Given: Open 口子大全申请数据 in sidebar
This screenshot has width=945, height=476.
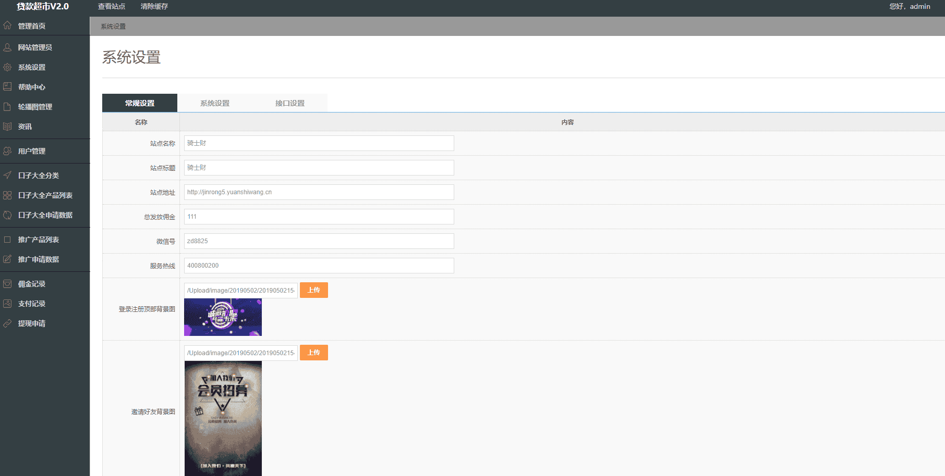Looking at the screenshot, I should click(45, 215).
